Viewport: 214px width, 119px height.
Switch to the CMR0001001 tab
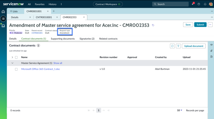click(x=34, y=11)
